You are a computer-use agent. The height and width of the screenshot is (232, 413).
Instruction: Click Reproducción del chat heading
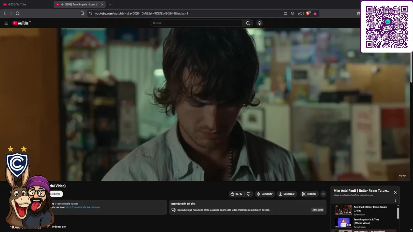pyautogui.click(x=183, y=204)
